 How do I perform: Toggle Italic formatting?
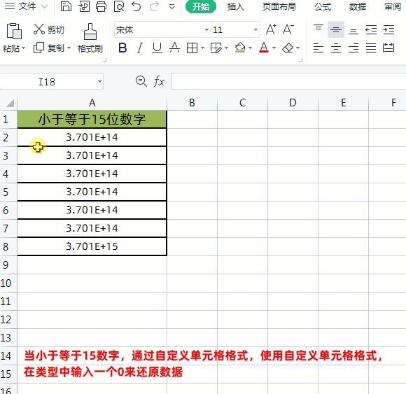point(140,48)
